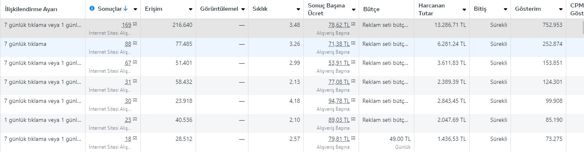
Task: Open the Harcanan Tutar column dropdown
Action: point(464,9)
